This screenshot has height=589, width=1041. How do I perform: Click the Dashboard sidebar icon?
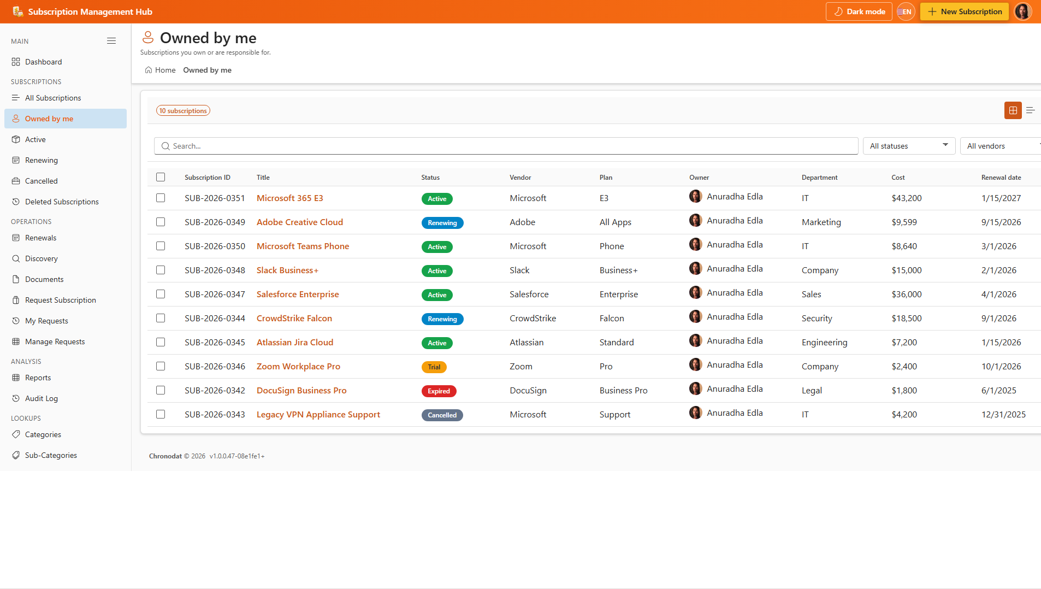pos(16,62)
